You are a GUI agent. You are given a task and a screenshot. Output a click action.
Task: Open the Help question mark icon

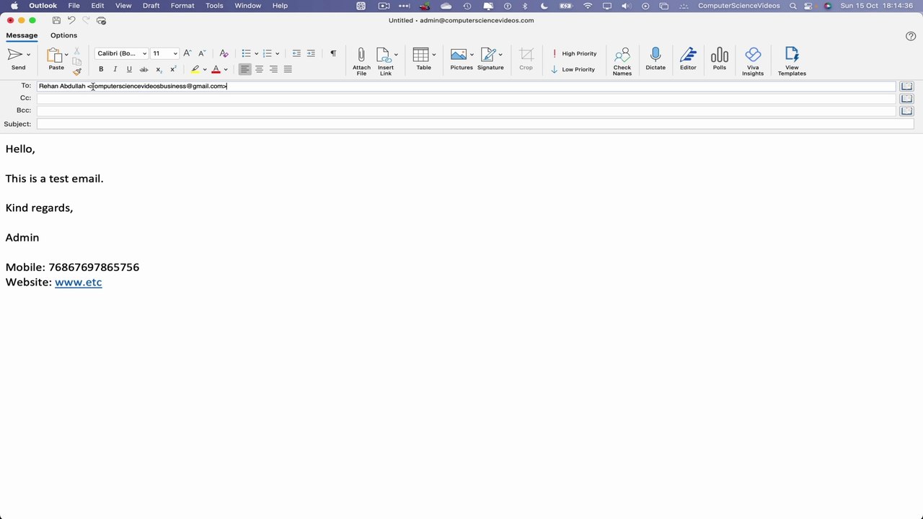[x=911, y=36]
